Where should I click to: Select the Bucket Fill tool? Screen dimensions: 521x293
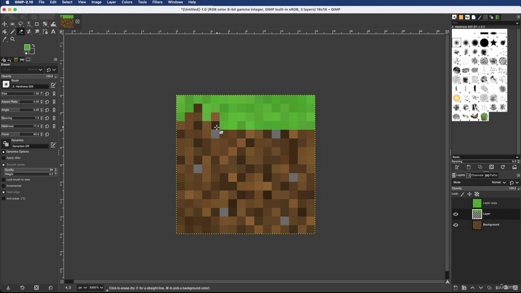4,32
